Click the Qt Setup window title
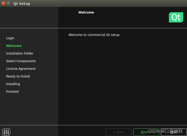This screenshot has width=187, height=136. (x=22, y=4)
